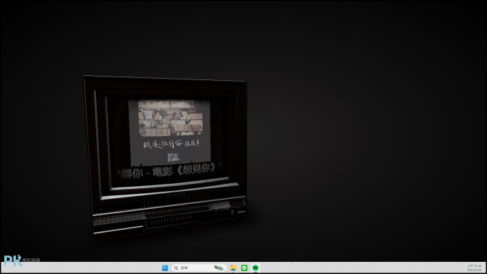Click the album cover on the TV screen
This screenshot has width=487, height=274.
[x=170, y=118]
